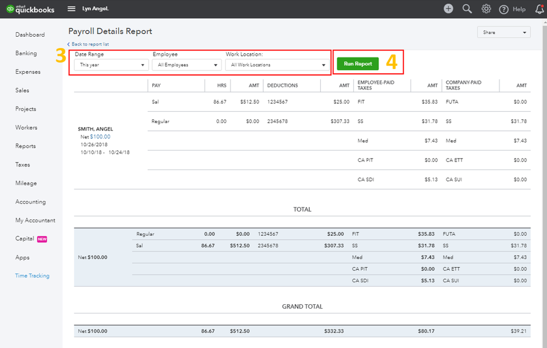Screen dimensions: 547x348
Task: Click the search magnifier icon
Action: click(467, 9)
